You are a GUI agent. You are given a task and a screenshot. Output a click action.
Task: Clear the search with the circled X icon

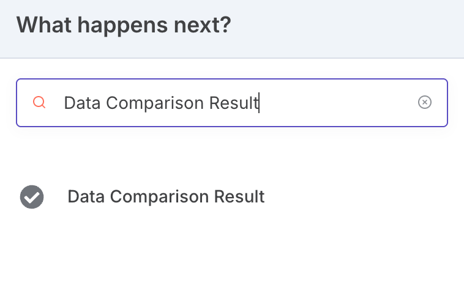pyautogui.click(x=425, y=102)
